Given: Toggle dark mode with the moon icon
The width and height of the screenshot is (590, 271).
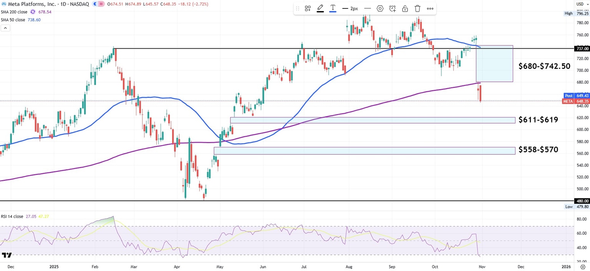Looking at the screenshot, I should (95, 4).
